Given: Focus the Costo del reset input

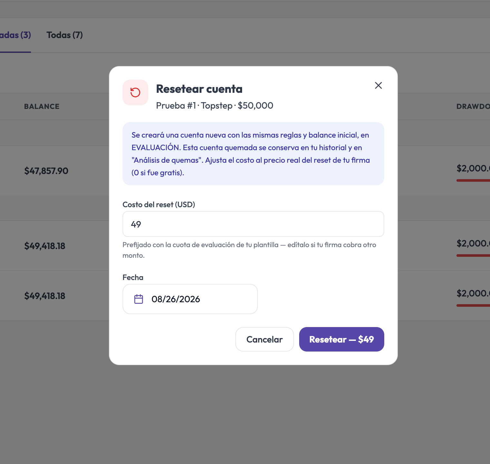Looking at the screenshot, I should [x=253, y=224].
